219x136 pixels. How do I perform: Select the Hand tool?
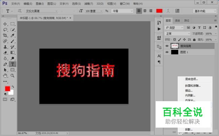(x=5, y=76)
